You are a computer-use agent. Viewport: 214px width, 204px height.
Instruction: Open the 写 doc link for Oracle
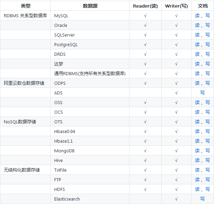tap(207, 25)
